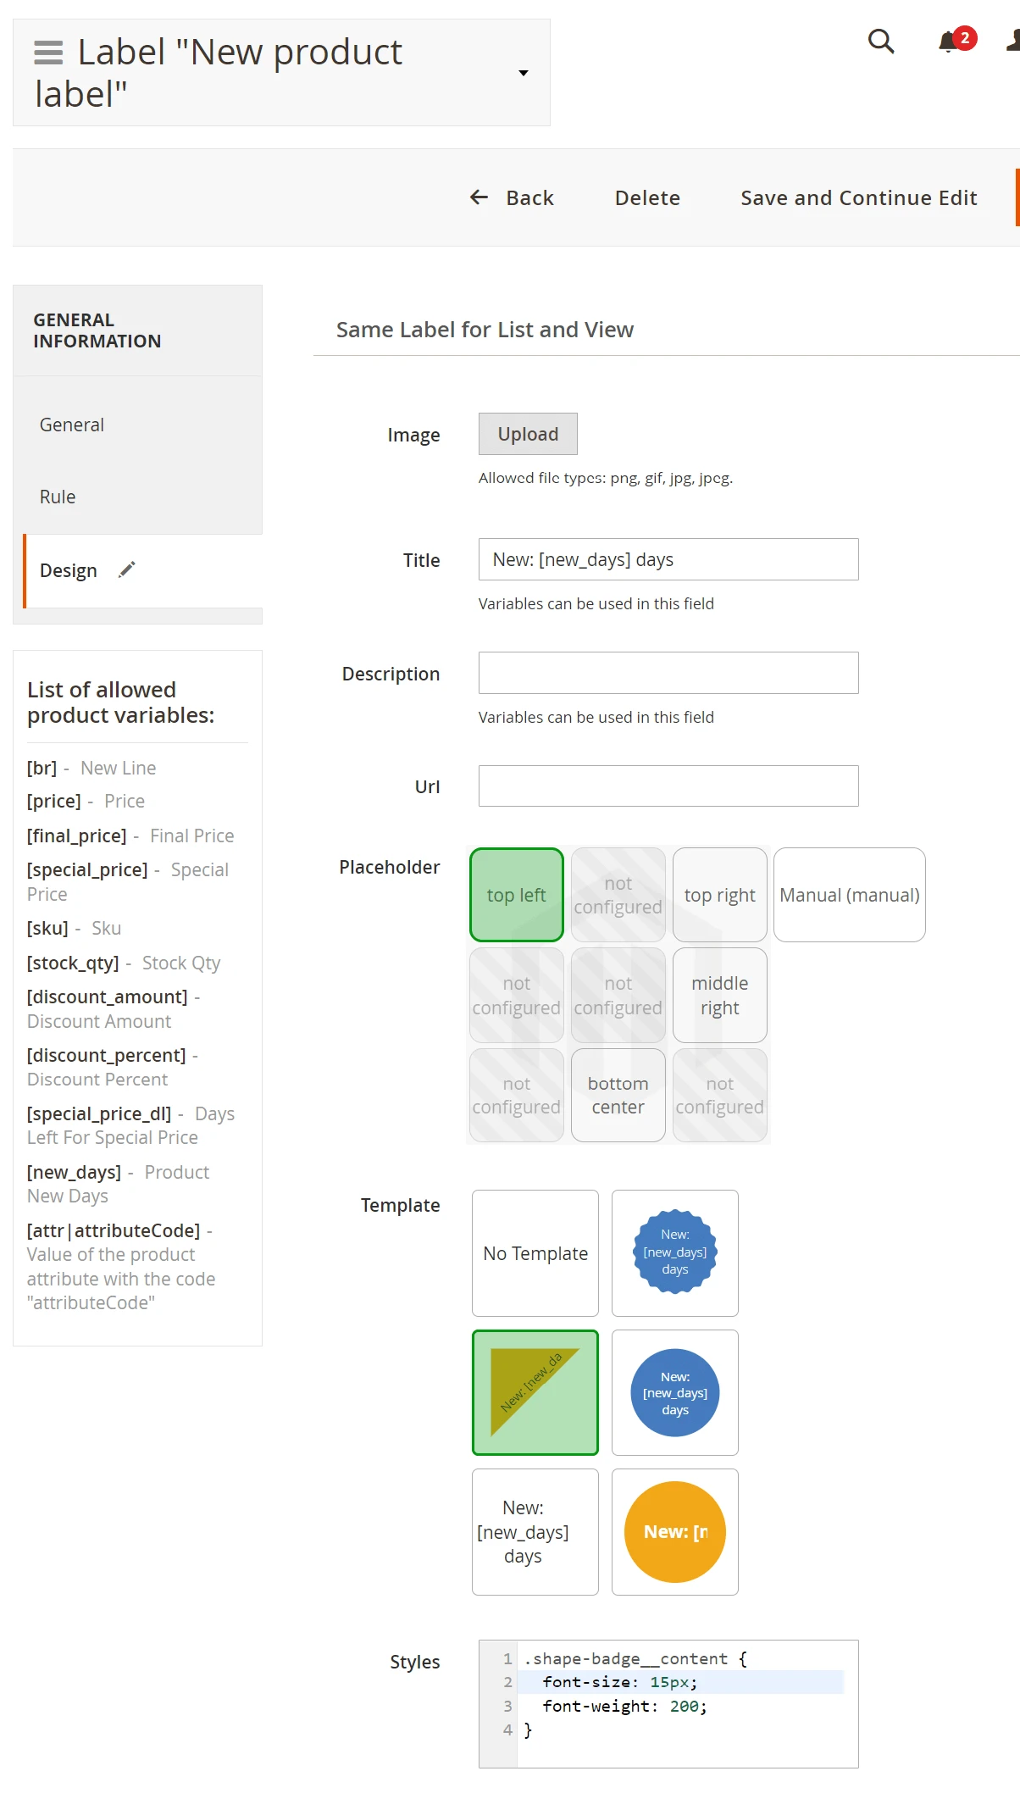Image resolution: width=1020 pixels, height=1810 pixels.
Task: Click the search magnifier icon
Action: coord(881,41)
